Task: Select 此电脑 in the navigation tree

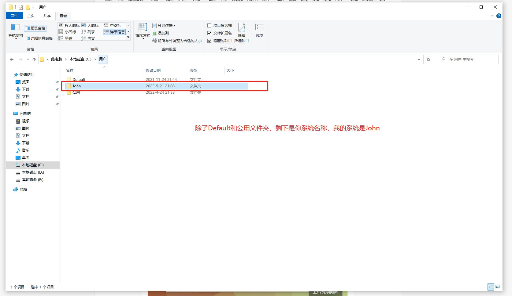Action: pyautogui.click(x=25, y=114)
